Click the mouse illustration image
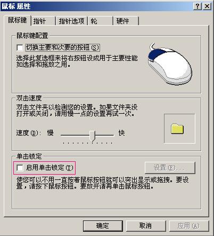 [170, 64]
